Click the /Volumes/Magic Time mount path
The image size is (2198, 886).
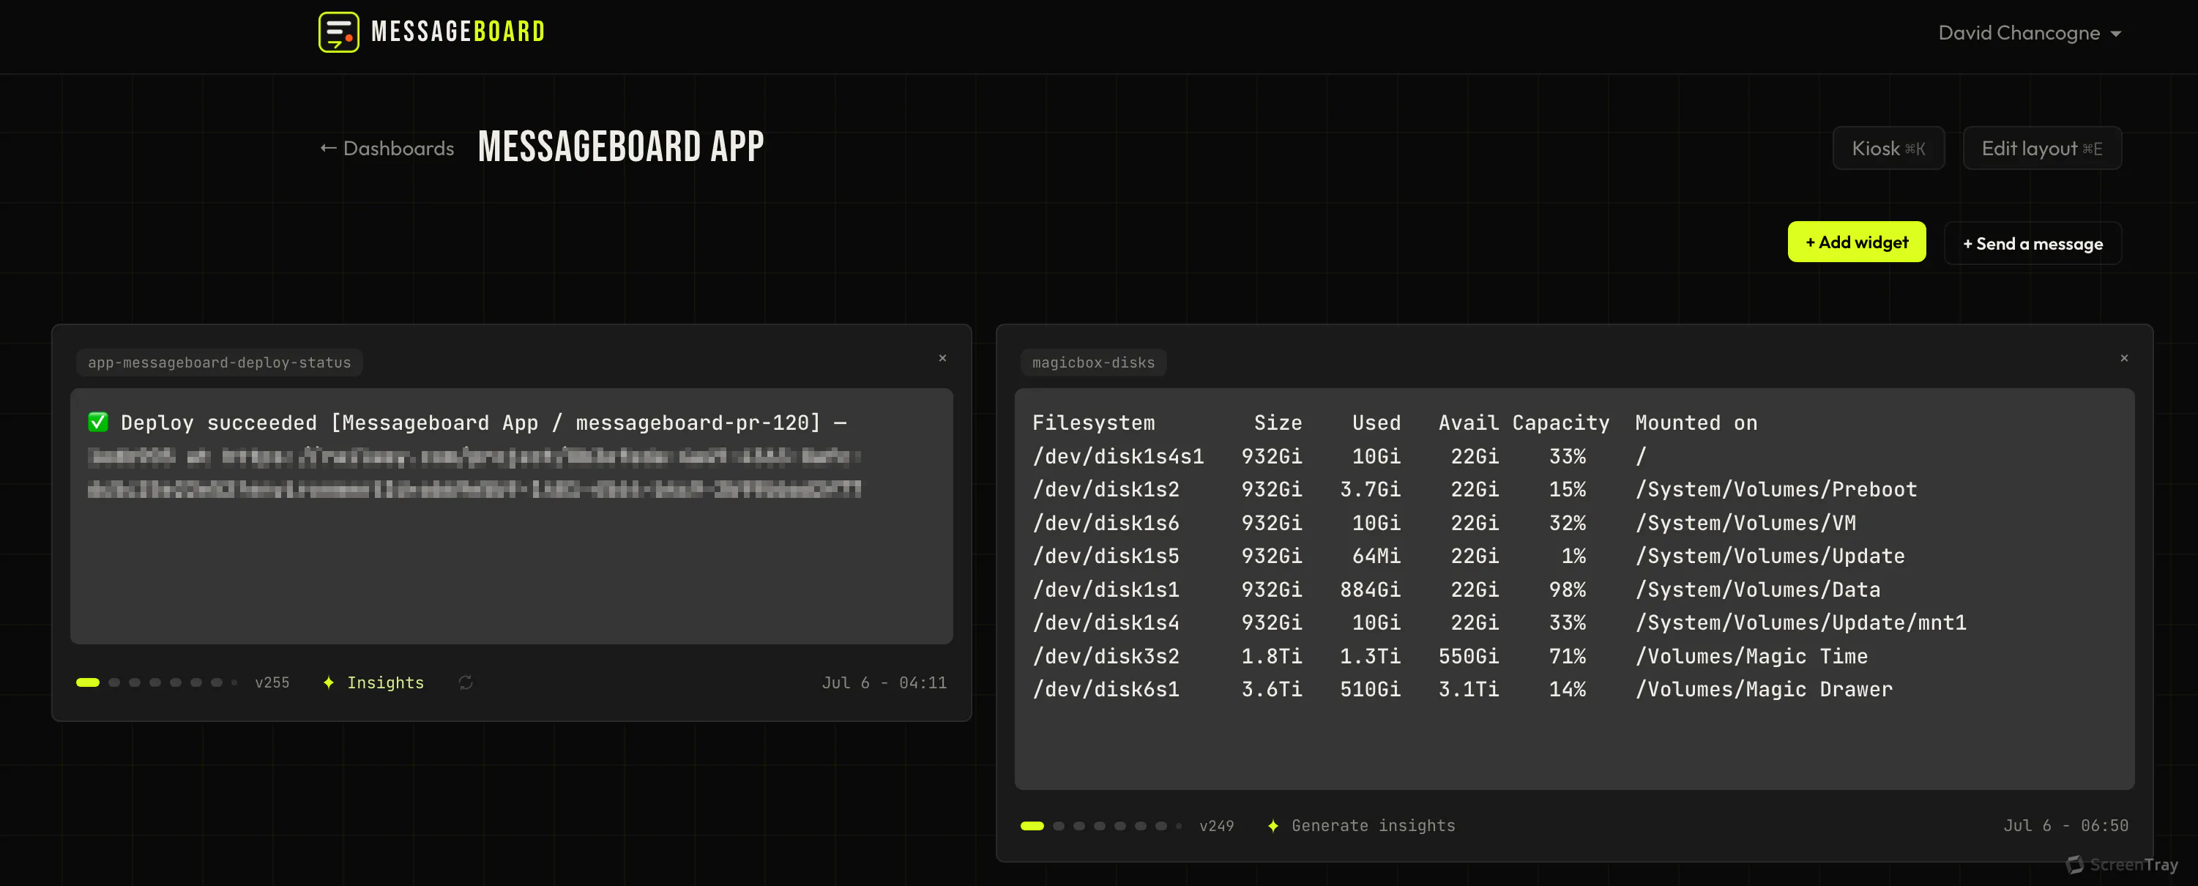pyautogui.click(x=1752, y=656)
